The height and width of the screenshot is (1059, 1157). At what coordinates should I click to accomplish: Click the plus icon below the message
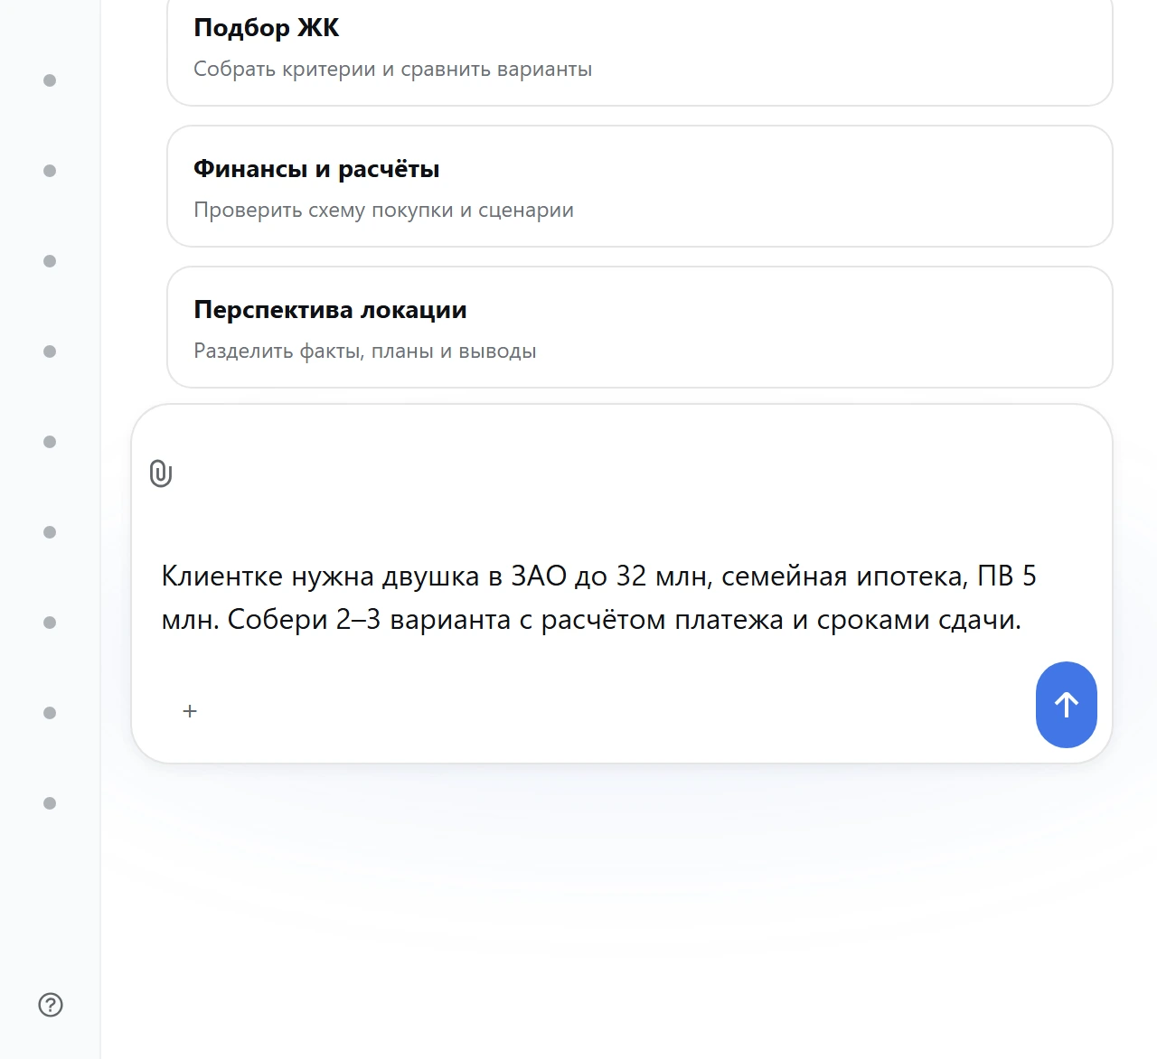click(x=190, y=711)
